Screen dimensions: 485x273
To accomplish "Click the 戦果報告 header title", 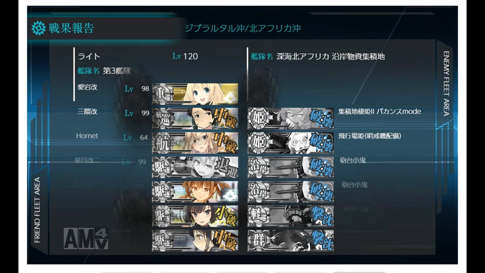I will (x=71, y=28).
